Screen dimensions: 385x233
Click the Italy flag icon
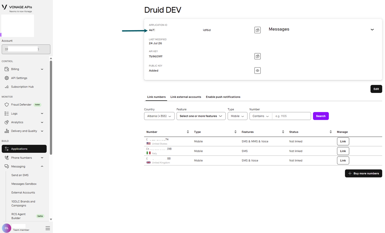click(x=149, y=153)
